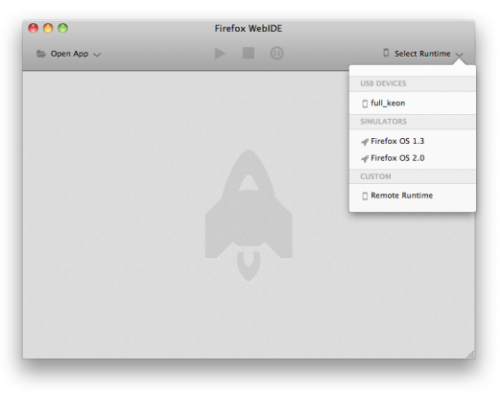Open the Select Runtime menu label

tap(422, 54)
